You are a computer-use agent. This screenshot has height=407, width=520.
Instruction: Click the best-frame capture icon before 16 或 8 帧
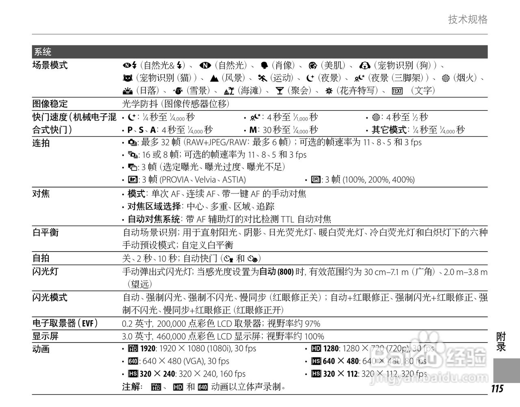[132, 155]
